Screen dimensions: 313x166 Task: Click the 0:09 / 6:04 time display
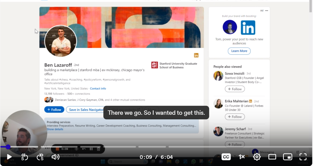point(156,157)
